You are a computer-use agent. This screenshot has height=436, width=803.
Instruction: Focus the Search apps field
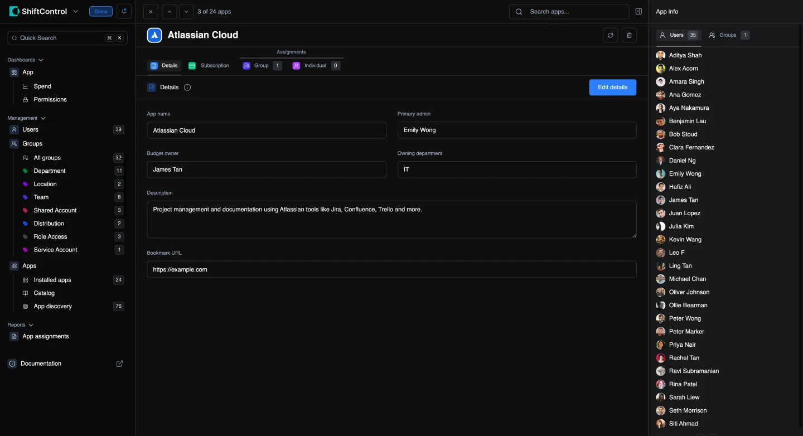click(x=569, y=12)
